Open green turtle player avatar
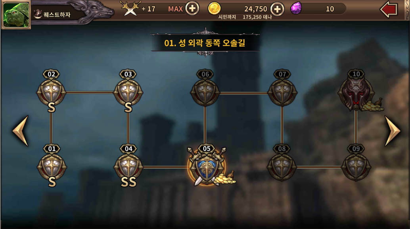Screen dimensions: 410x229 [x=16, y=14]
